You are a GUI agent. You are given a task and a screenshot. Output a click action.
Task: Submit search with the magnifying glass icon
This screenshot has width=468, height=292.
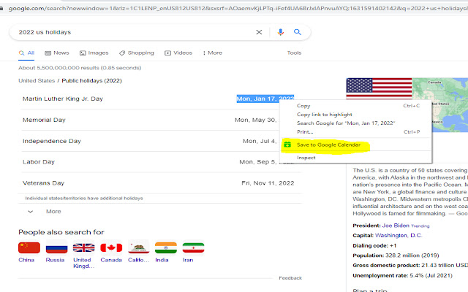tap(298, 32)
